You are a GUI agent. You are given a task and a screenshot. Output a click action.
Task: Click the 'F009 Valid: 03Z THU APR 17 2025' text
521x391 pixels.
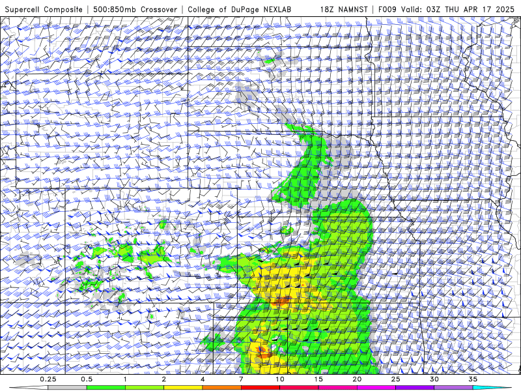(x=446, y=9)
